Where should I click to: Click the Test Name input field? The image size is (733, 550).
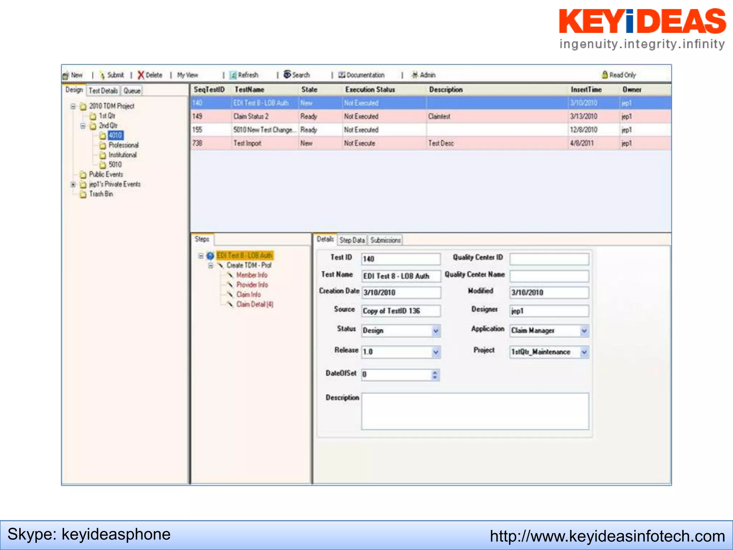(401, 276)
